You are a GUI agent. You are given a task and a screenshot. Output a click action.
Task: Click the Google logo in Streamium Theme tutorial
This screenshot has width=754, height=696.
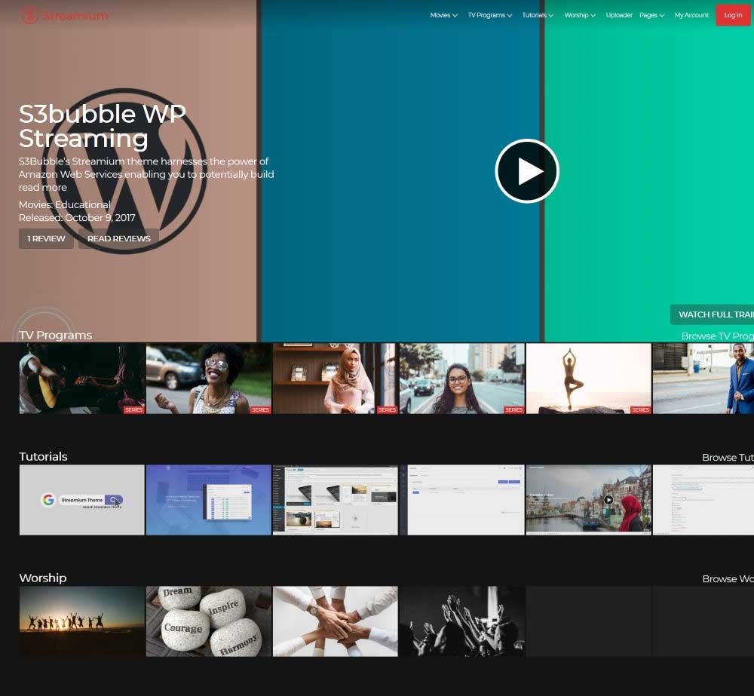(48, 500)
